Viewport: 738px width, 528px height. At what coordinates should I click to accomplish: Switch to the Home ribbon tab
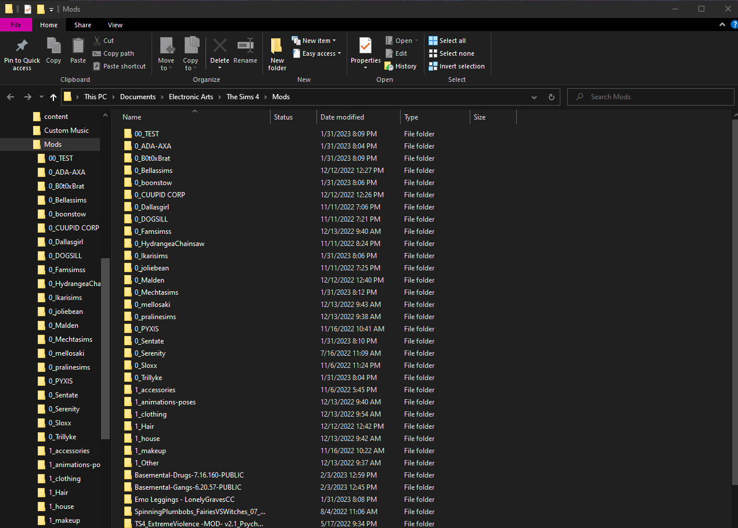point(49,25)
